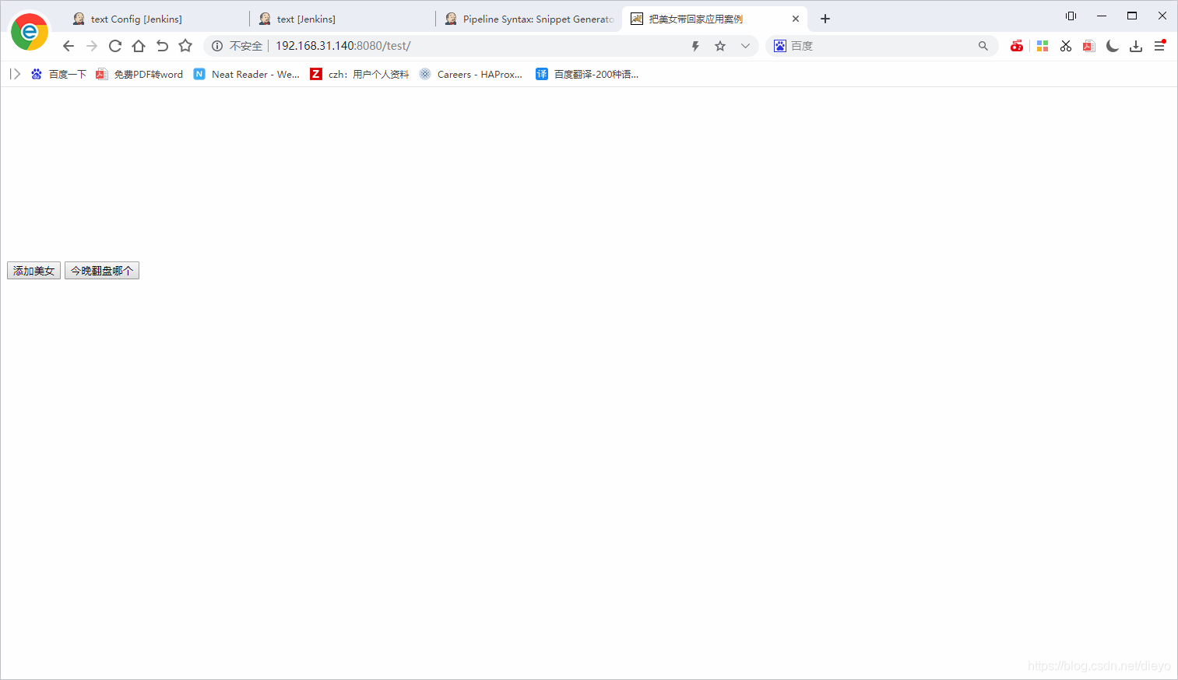Open the red Weibo extension icon
The height and width of the screenshot is (680, 1178).
[1017, 46]
